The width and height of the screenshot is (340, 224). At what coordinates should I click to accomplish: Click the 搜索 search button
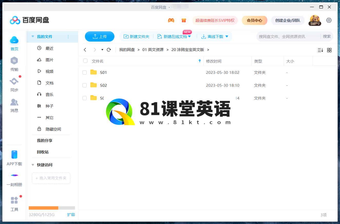tap(327, 36)
